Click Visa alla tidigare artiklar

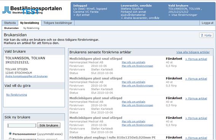193,52
